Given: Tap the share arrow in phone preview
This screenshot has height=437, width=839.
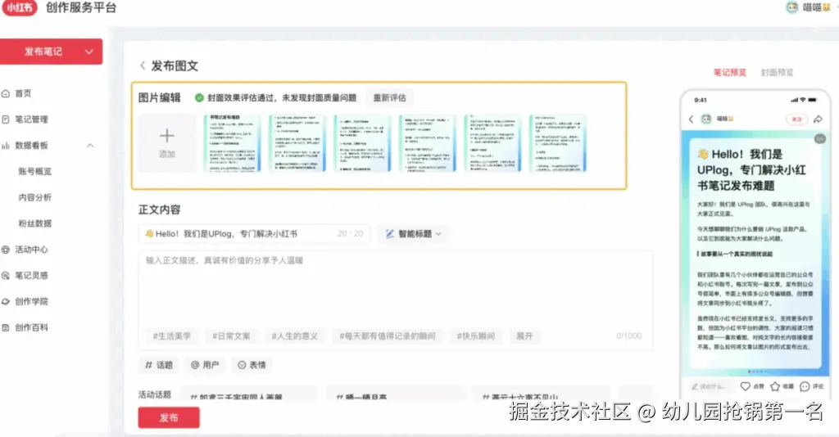Looking at the screenshot, I should click(x=818, y=119).
